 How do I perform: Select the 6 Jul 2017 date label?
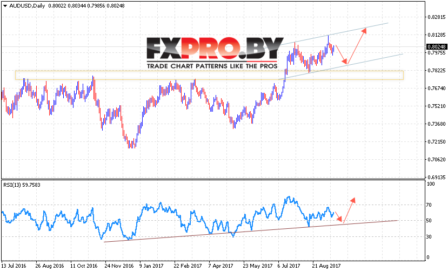coord(289,266)
